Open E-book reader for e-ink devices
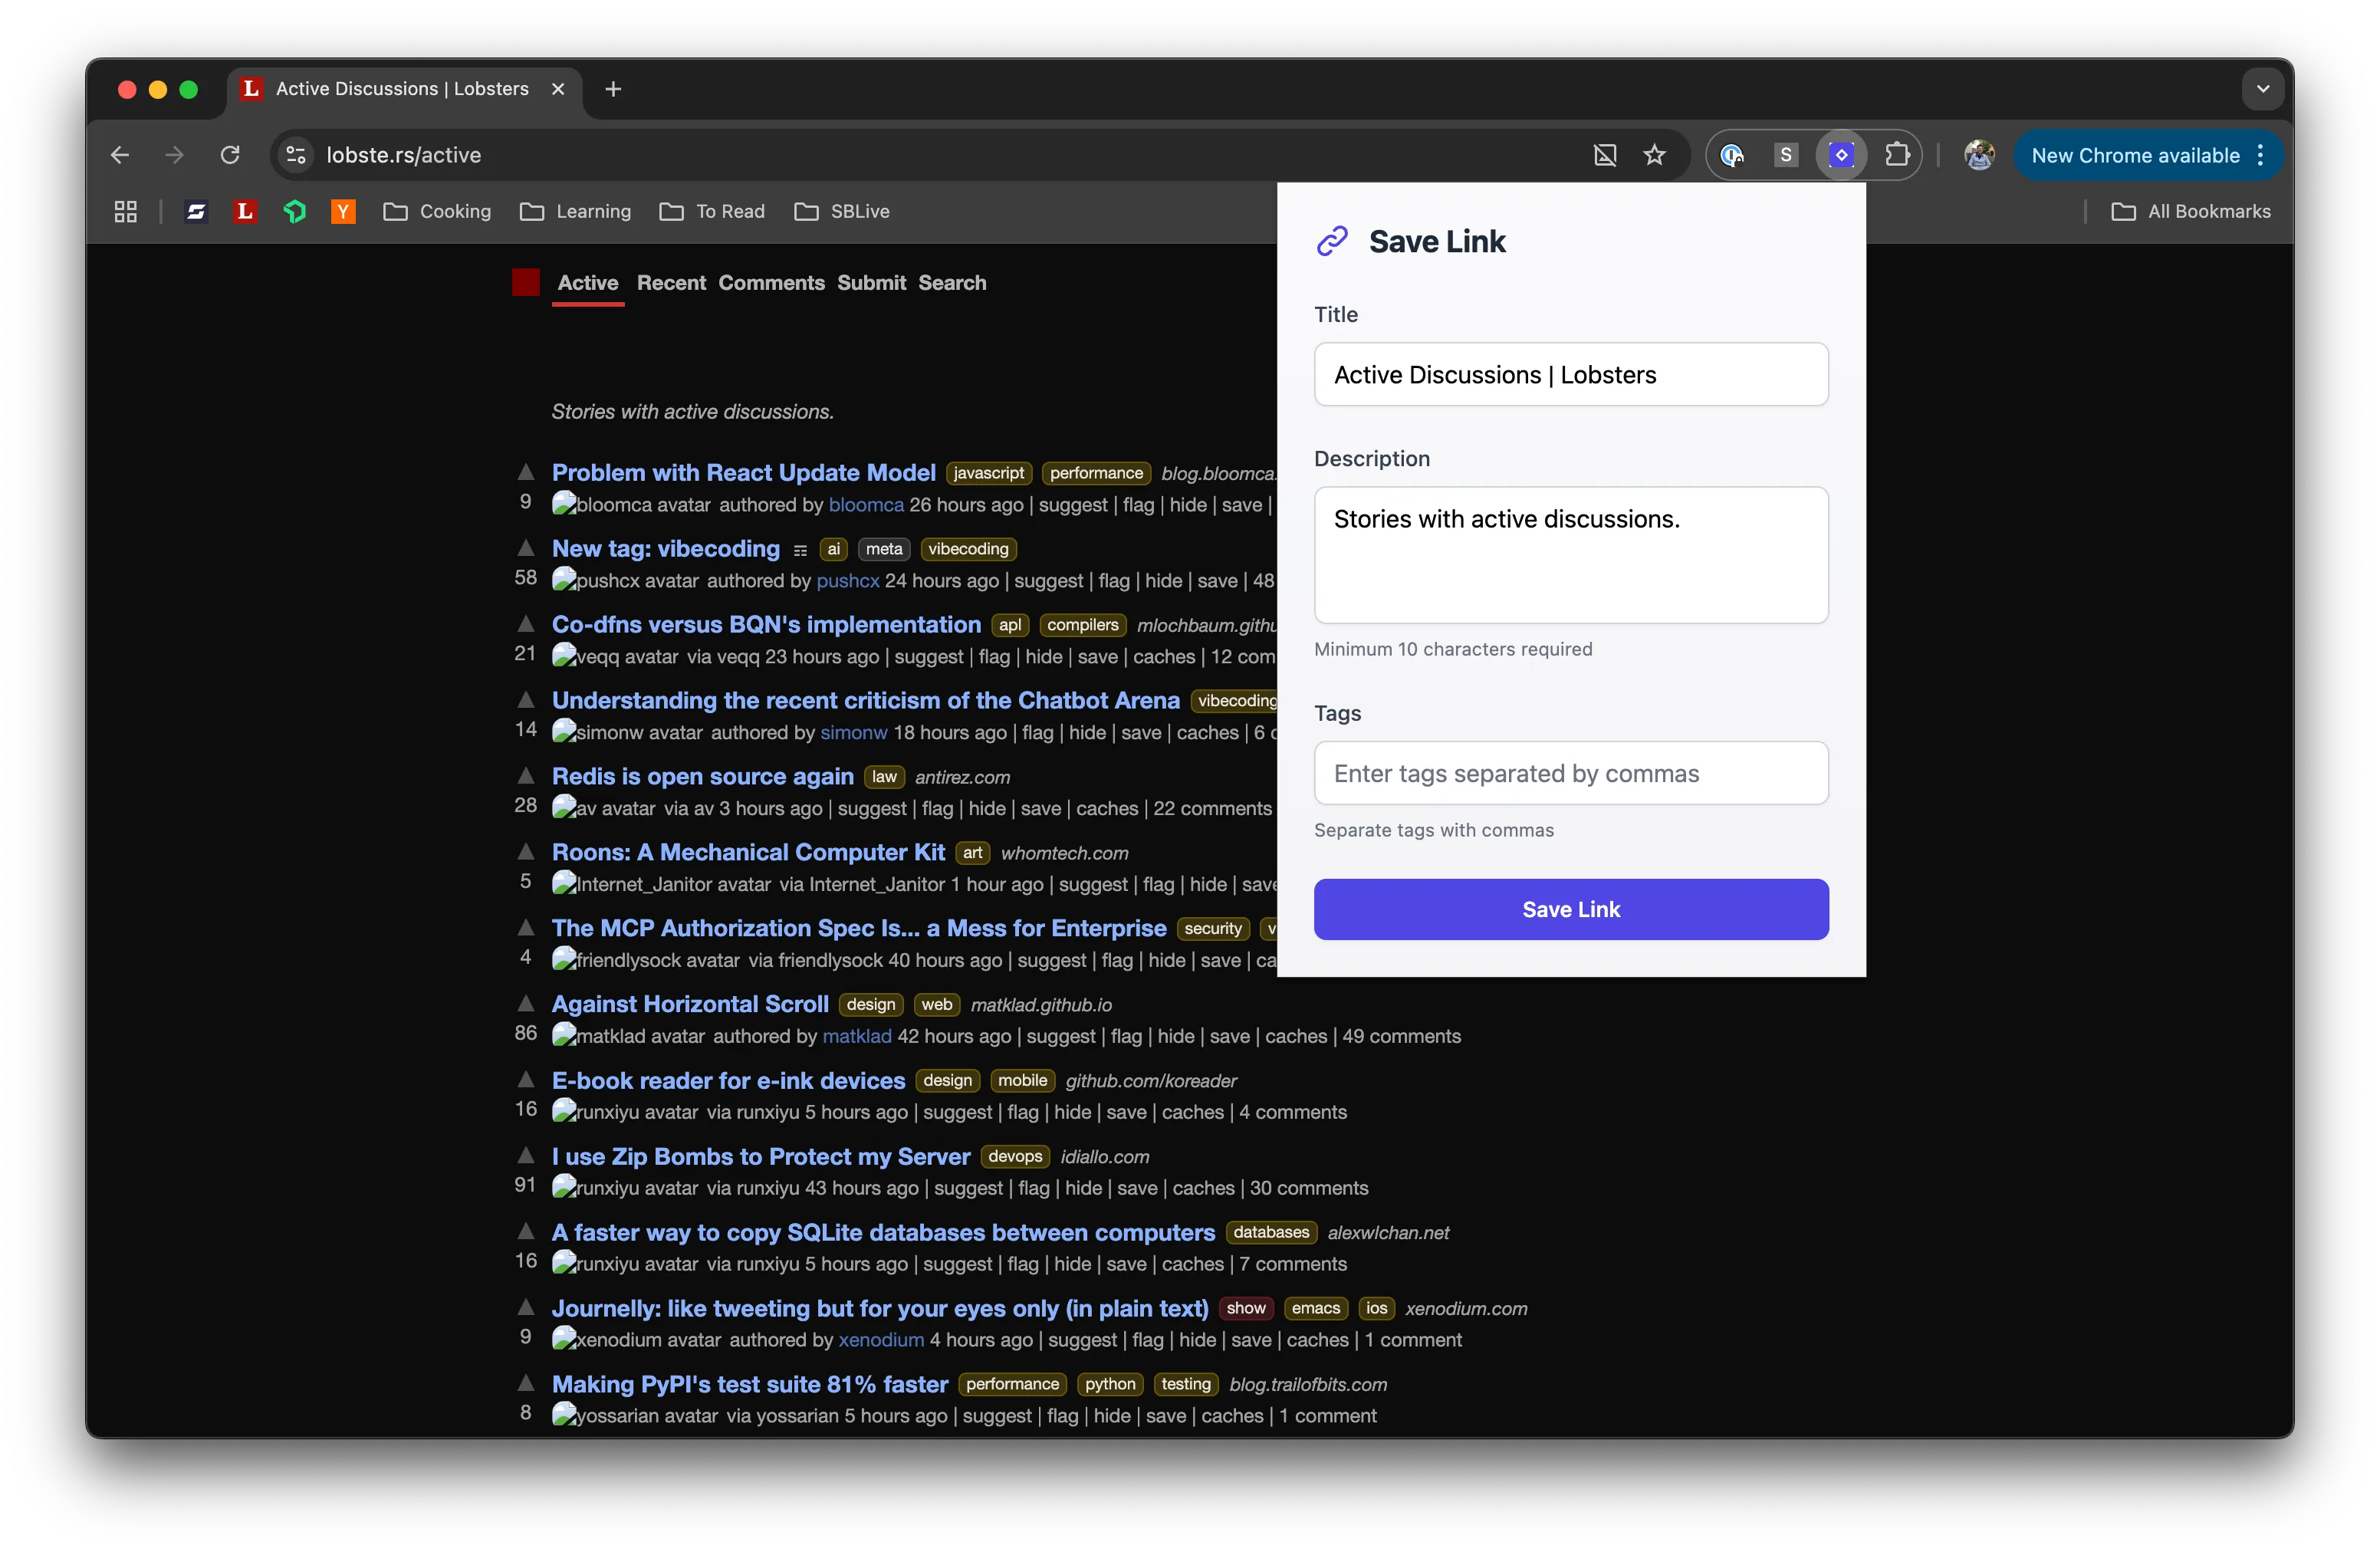 tap(728, 1080)
